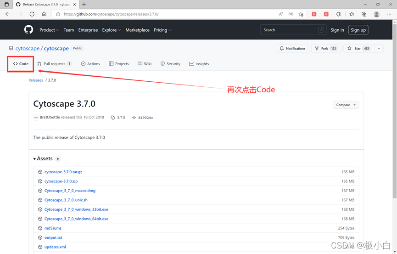397x254 pixels.
Task: Add this page to favorites
Action: pyautogui.click(x=301, y=14)
